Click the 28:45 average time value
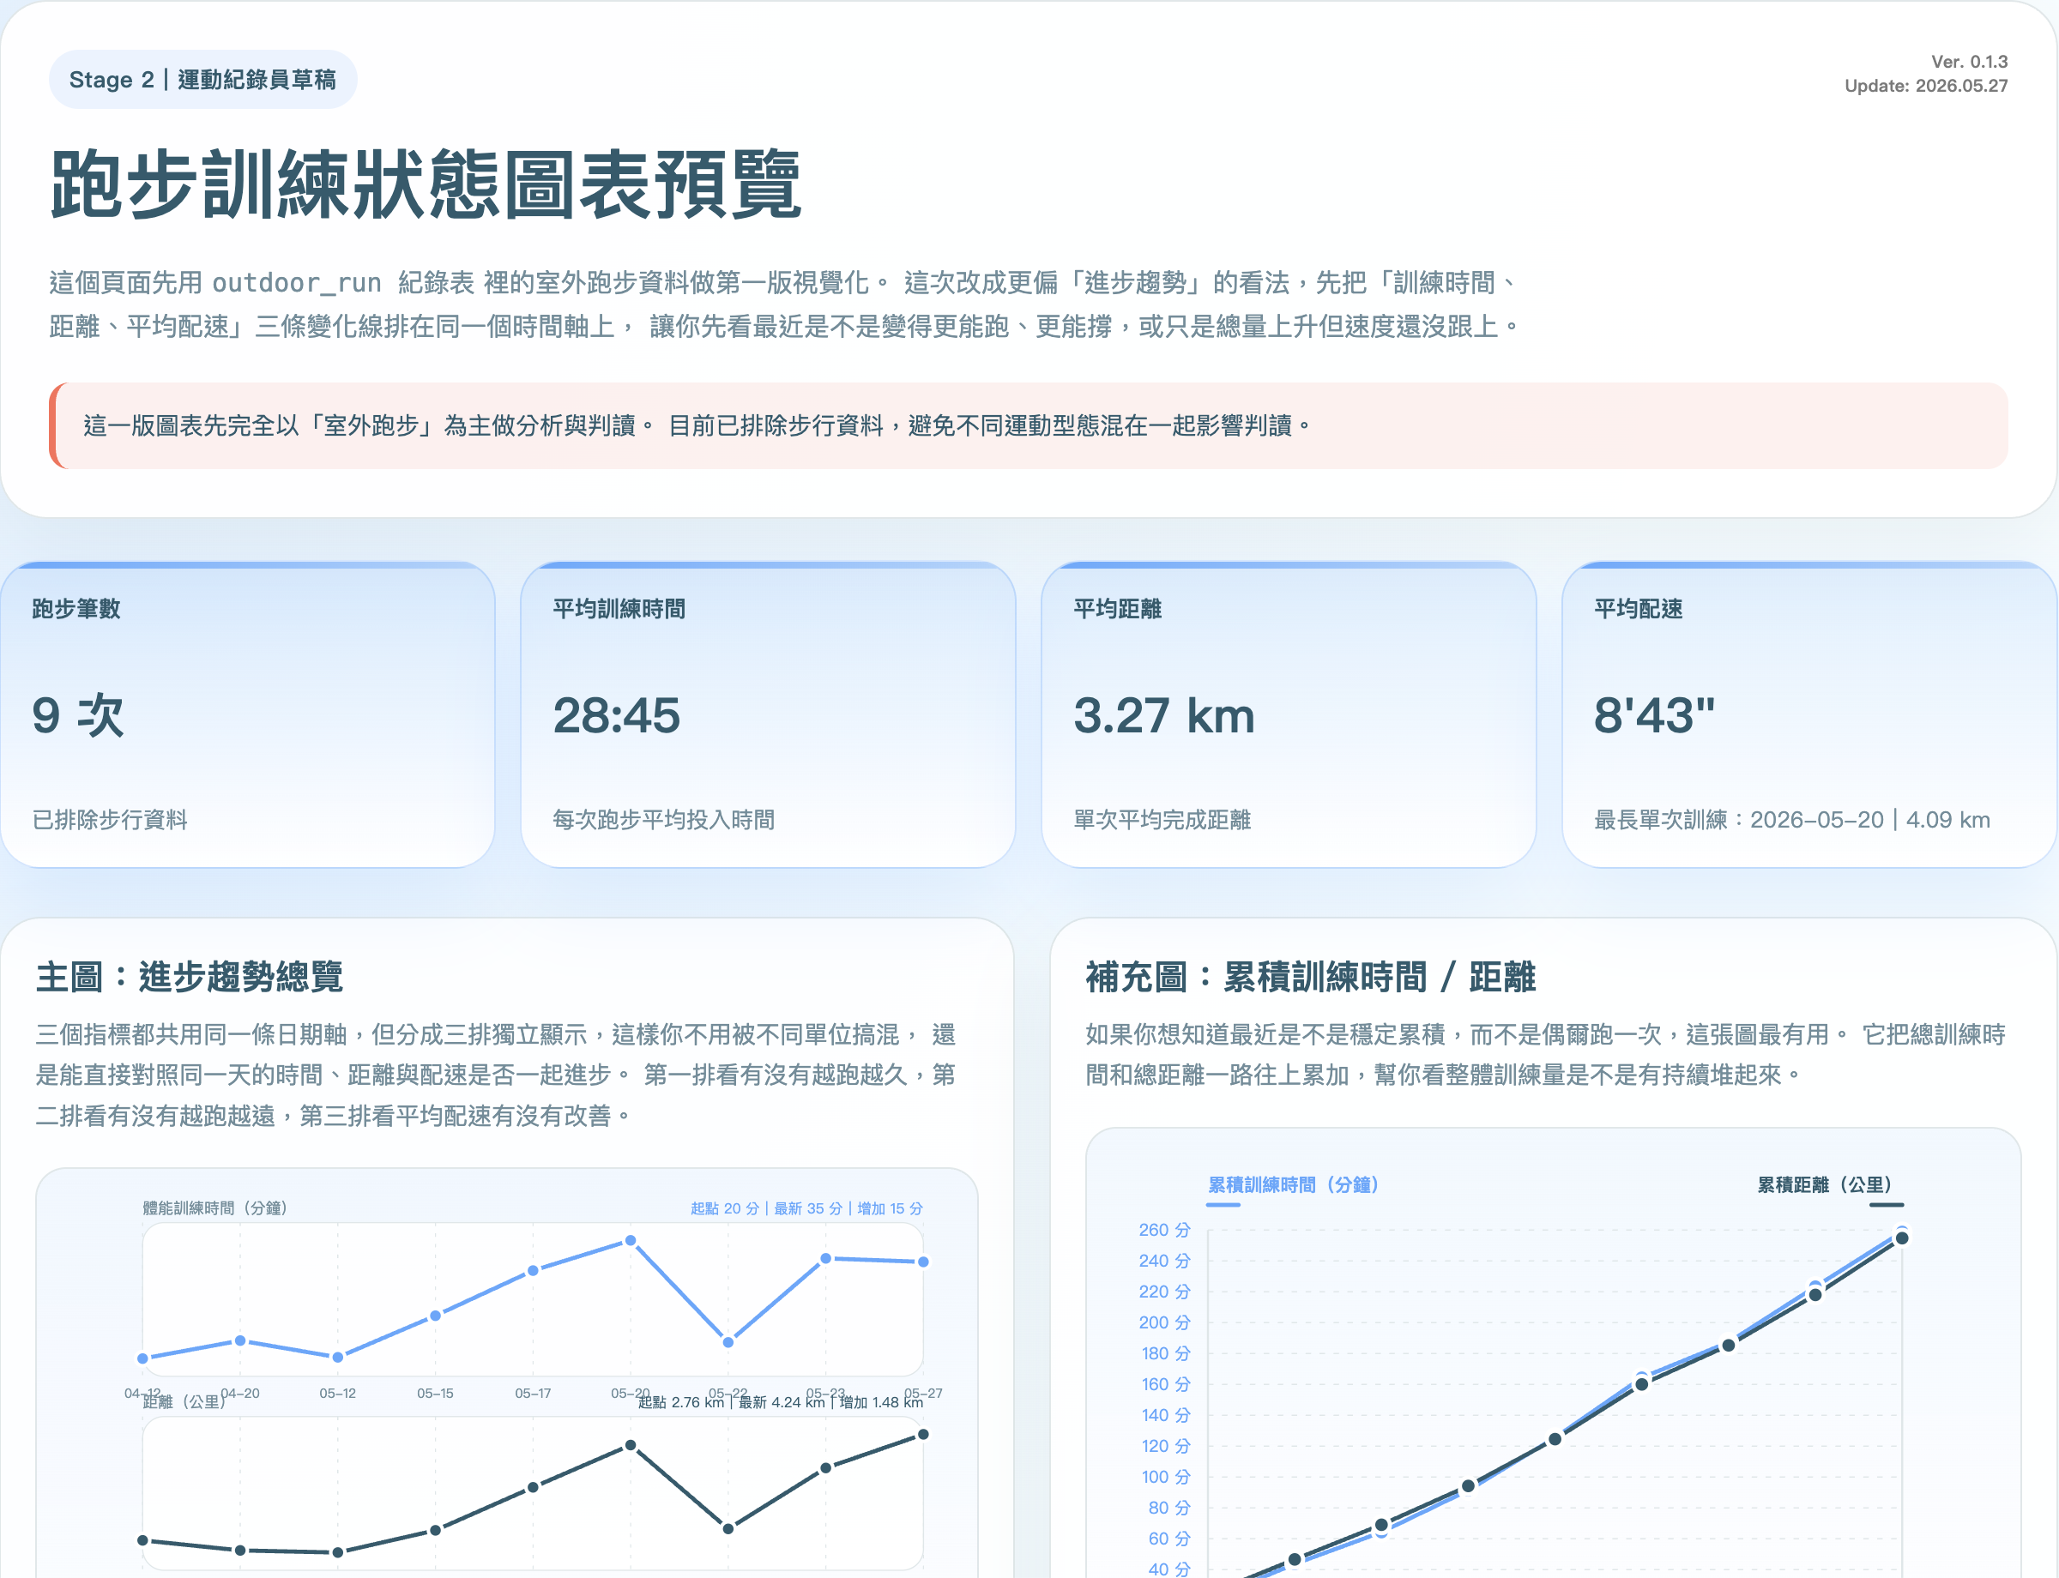The width and height of the screenshot is (2059, 1578). 617,716
